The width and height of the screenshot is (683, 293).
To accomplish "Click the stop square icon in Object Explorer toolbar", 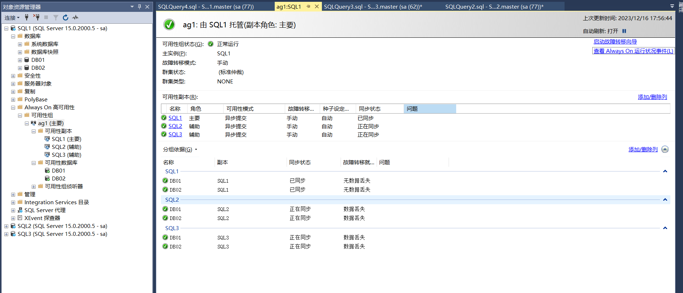I will [x=46, y=17].
